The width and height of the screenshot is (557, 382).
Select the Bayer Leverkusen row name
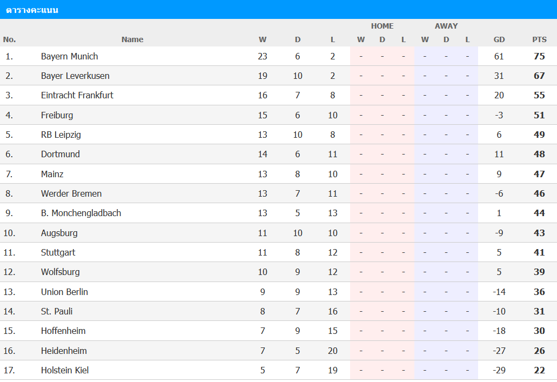tap(75, 76)
